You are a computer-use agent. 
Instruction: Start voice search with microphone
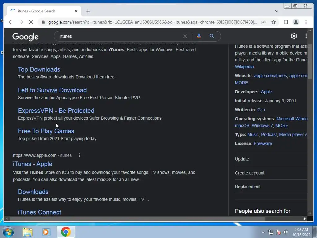(x=199, y=36)
